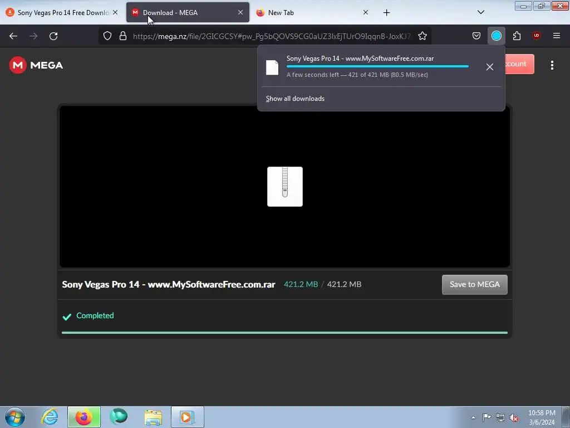Open Windows Media Player taskbar icon
The image size is (570, 428).
(x=188, y=417)
